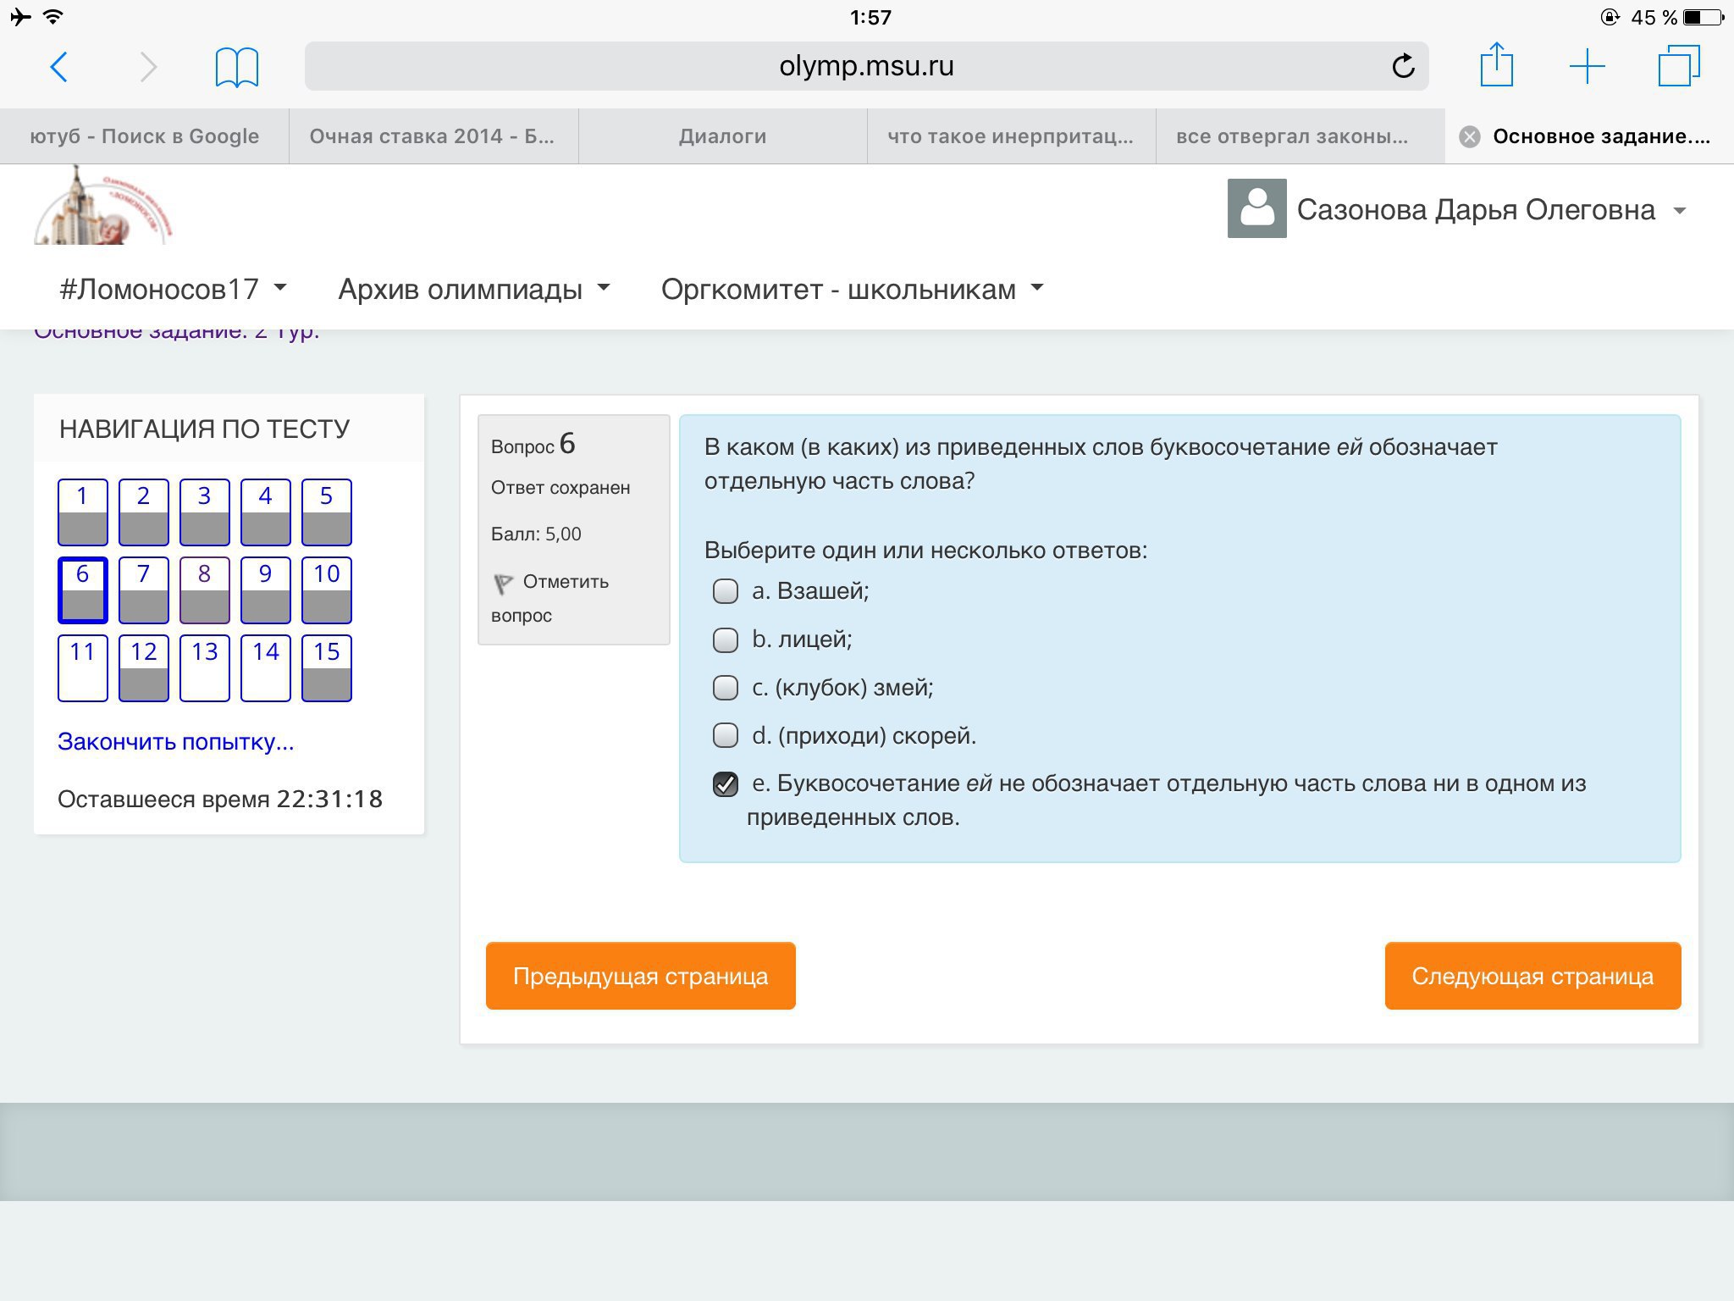
Task: Show all tabs overview icon
Action: (x=1678, y=66)
